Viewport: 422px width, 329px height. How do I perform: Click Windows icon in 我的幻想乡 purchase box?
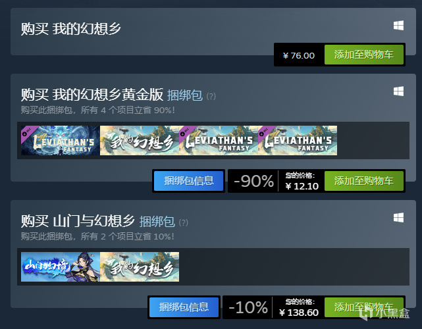point(398,26)
